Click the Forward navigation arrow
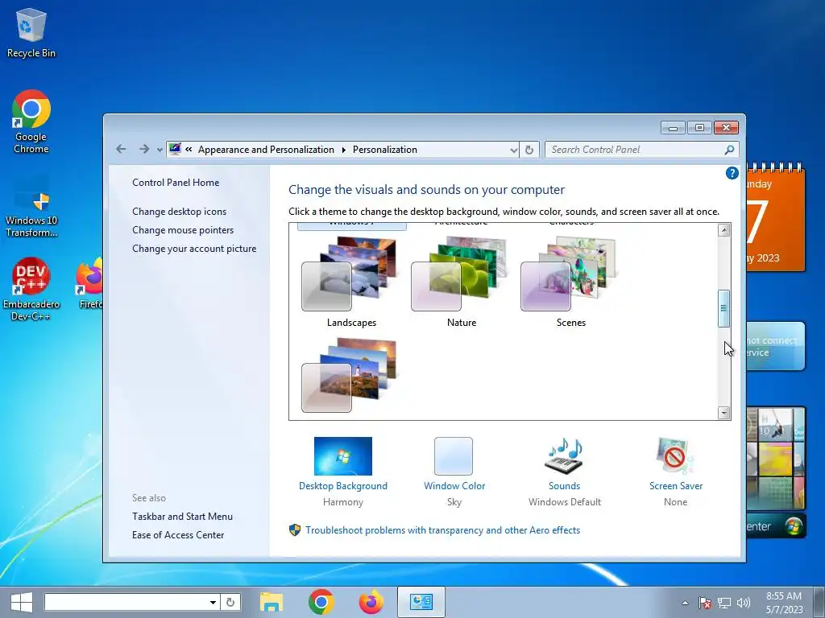This screenshot has width=825, height=618. 143,149
